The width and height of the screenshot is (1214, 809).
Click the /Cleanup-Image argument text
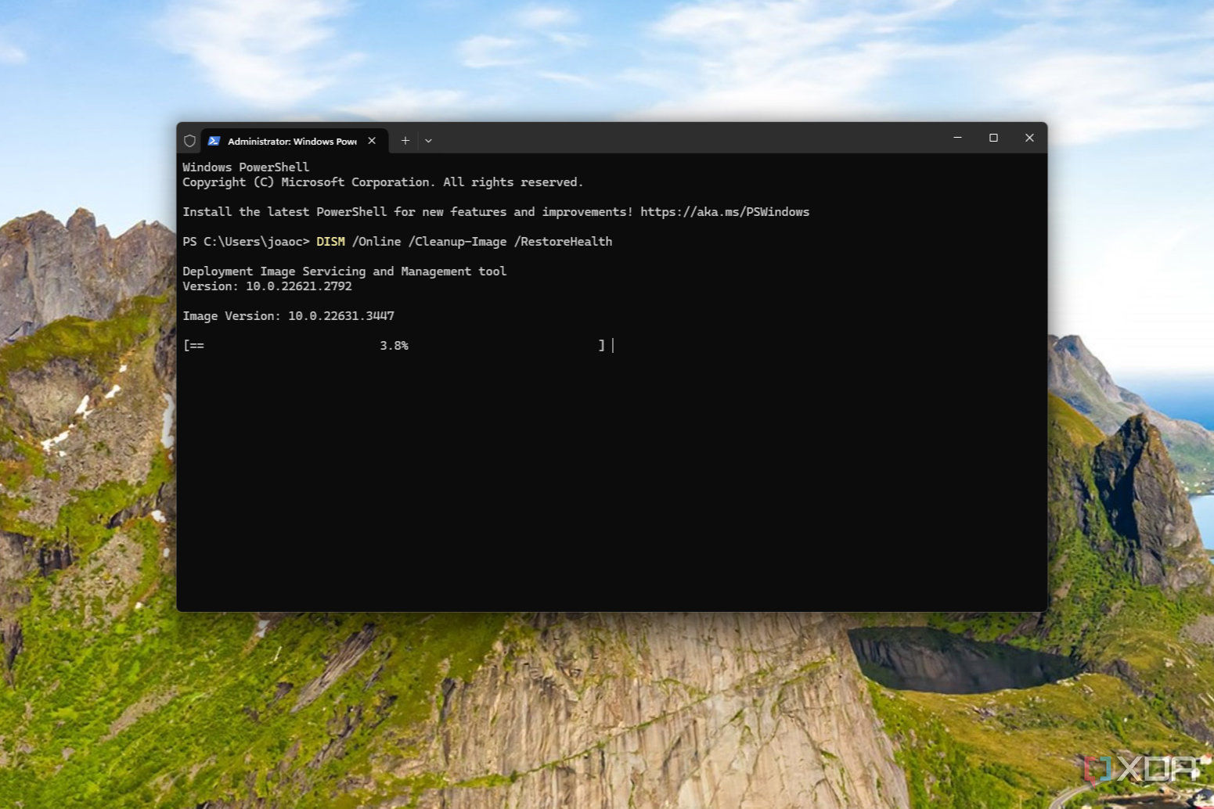pos(457,242)
